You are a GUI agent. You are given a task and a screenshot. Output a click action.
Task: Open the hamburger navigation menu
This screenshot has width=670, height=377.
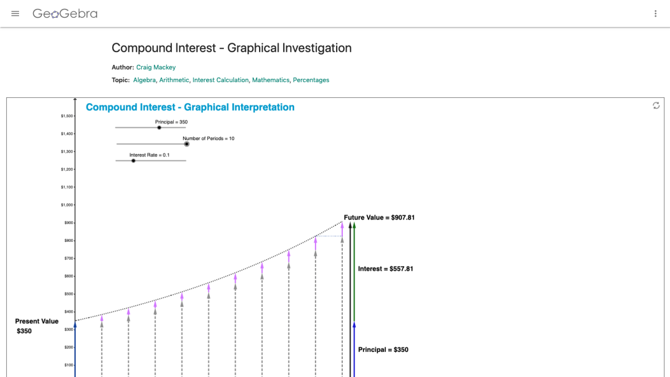click(15, 13)
